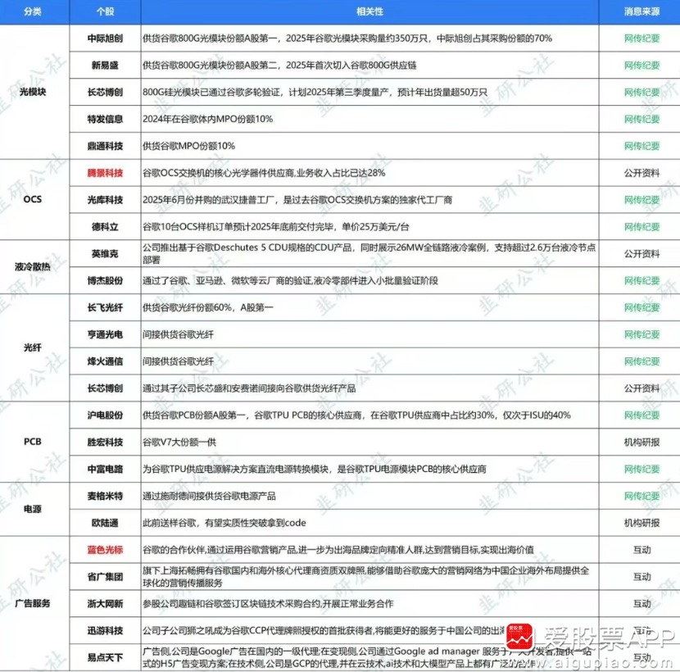This screenshot has height=672, width=680.
Task: Click the 消息来源 column header
Action: [641, 11]
